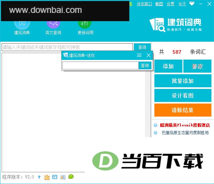Focus the main keyword search input field
214x184 pixels.
67,47
